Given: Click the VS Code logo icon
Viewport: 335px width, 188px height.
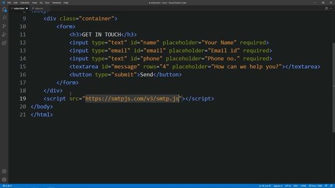Looking at the screenshot, I should coord(3,3).
